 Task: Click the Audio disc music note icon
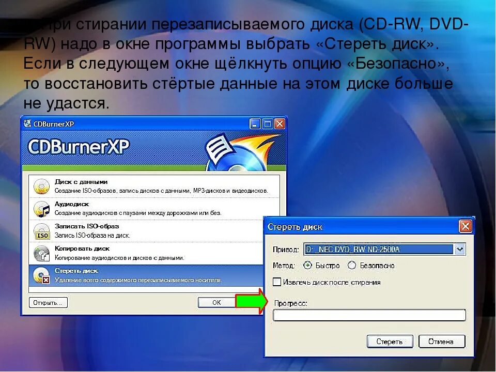41,209
